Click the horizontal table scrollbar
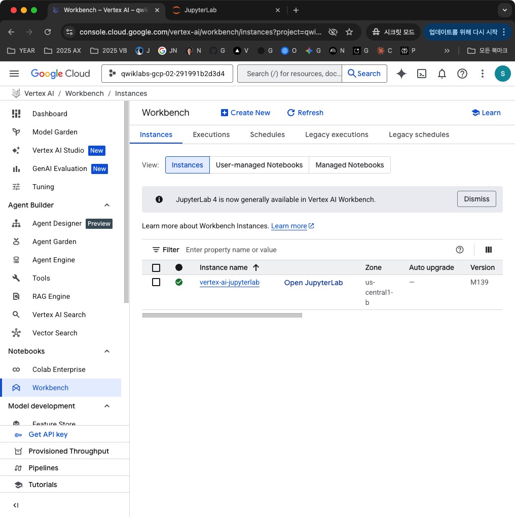Viewport: 515px width, 517px height. tap(222, 315)
